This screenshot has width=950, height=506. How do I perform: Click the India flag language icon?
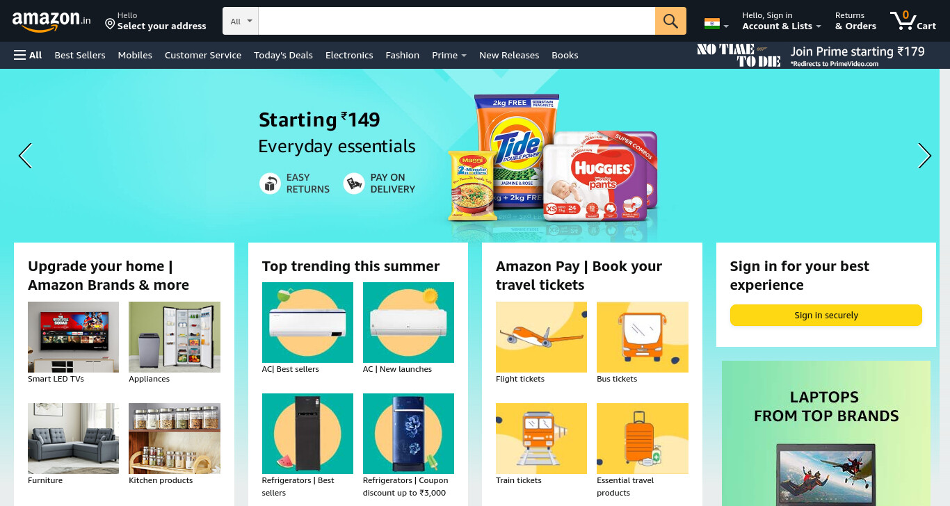(x=716, y=24)
